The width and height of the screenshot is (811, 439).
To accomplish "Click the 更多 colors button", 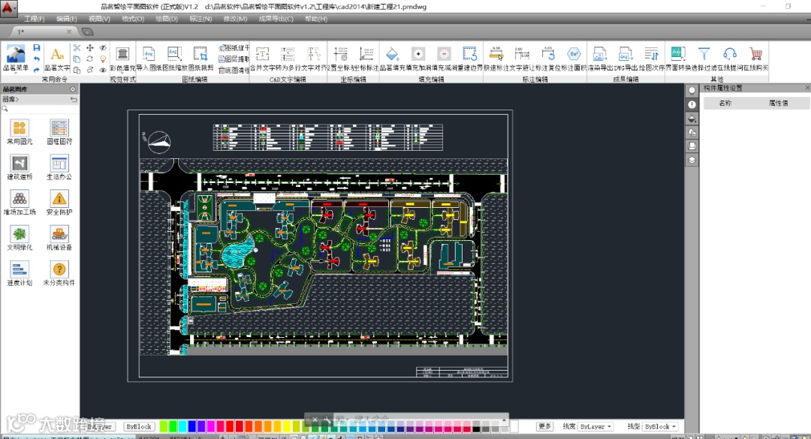I will coord(544,426).
